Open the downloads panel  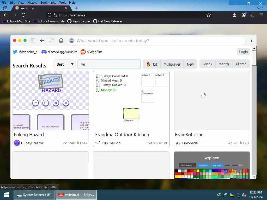(234, 15)
